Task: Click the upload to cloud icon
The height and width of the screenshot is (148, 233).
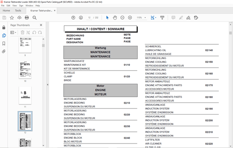Action: pos(19,18)
